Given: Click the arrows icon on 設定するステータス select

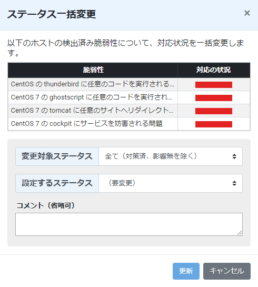Looking at the screenshot, I should pos(234,183).
